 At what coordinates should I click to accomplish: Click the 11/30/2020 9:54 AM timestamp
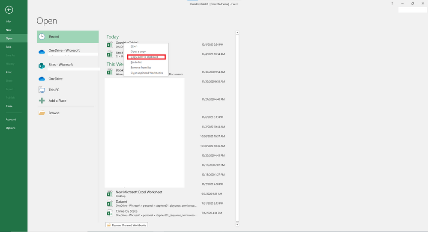[x=213, y=72]
